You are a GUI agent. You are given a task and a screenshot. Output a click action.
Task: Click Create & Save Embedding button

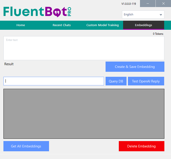(135, 67)
